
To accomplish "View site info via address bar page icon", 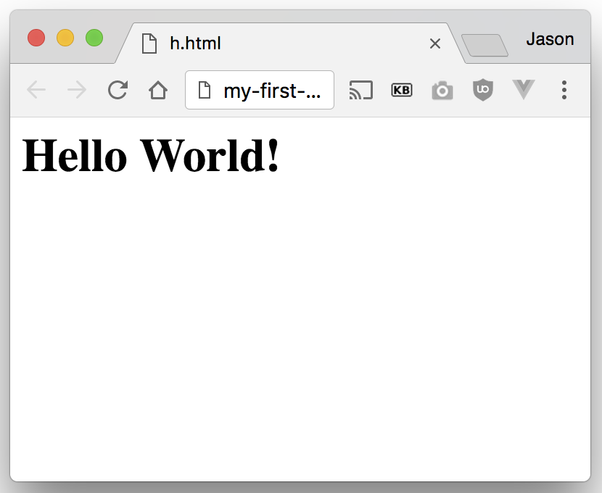I will pyautogui.click(x=205, y=90).
